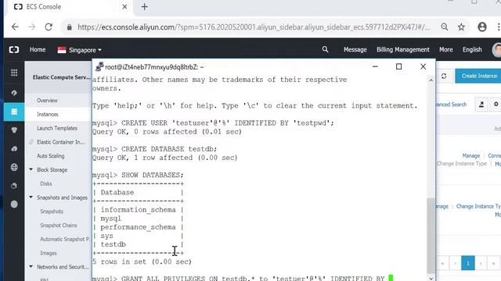Open the products grid icon in sidebar
501x281 pixels.
click(14, 73)
